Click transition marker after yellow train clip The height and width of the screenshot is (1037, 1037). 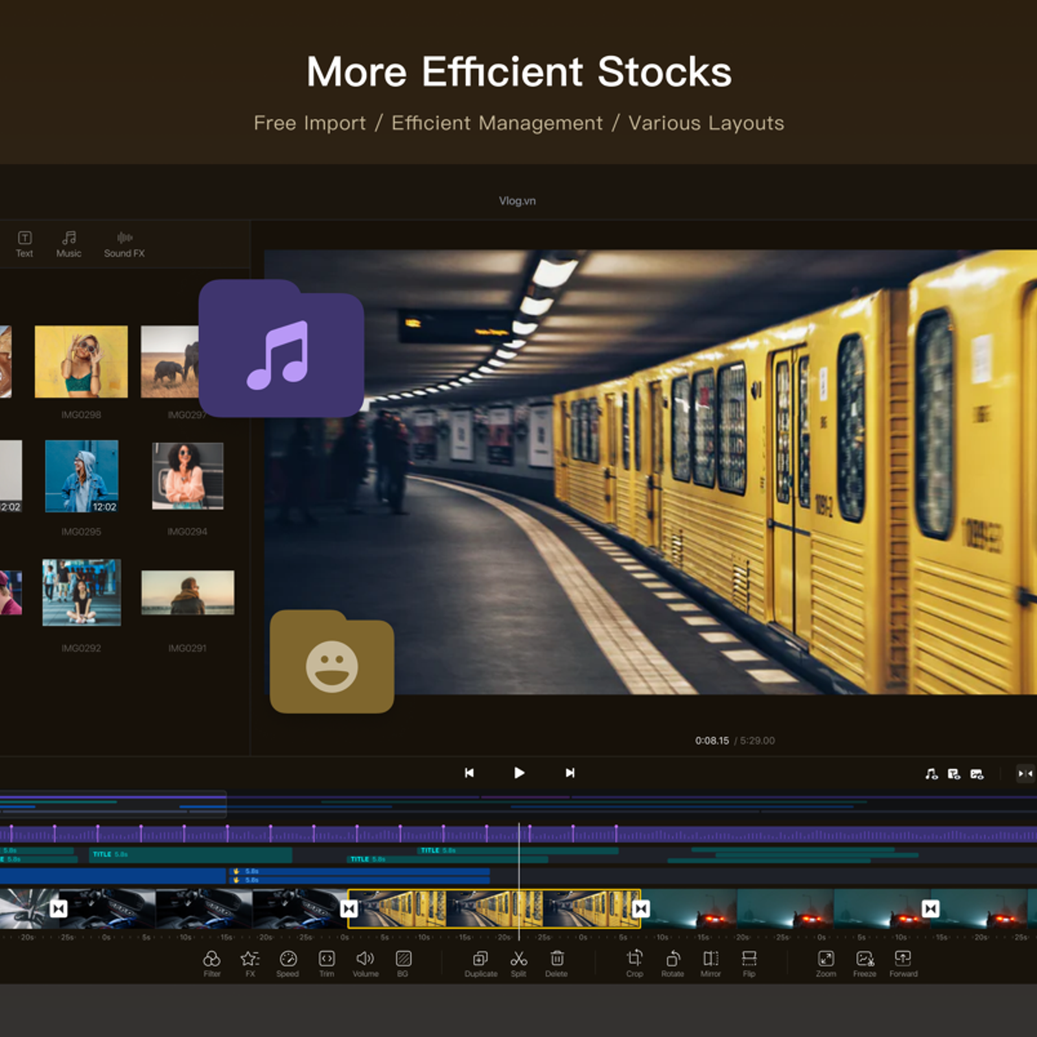click(641, 909)
